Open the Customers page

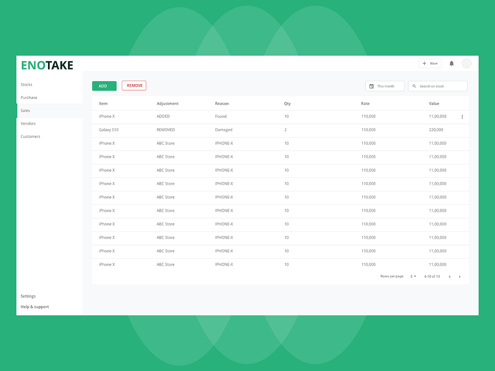(x=30, y=137)
